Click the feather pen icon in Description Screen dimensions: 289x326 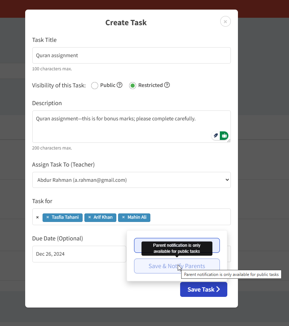[x=216, y=136]
